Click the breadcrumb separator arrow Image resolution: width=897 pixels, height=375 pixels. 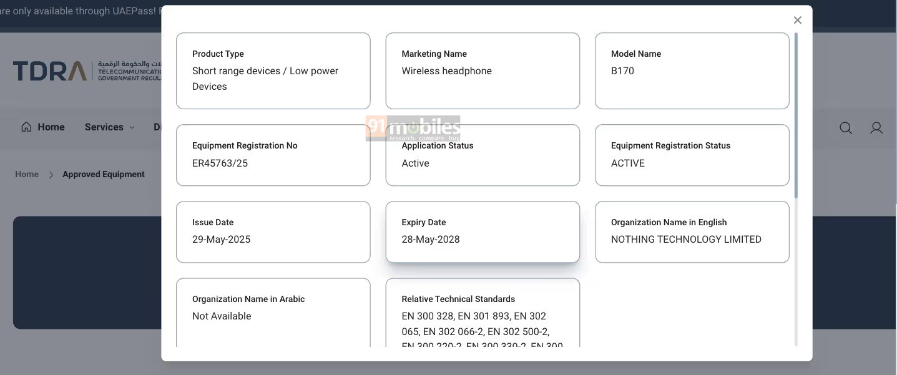(x=51, y=175)
